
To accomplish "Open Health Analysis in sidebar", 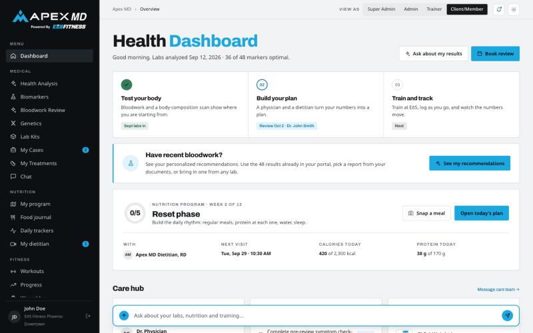I will pyautogui.click(x=49, y=83).
